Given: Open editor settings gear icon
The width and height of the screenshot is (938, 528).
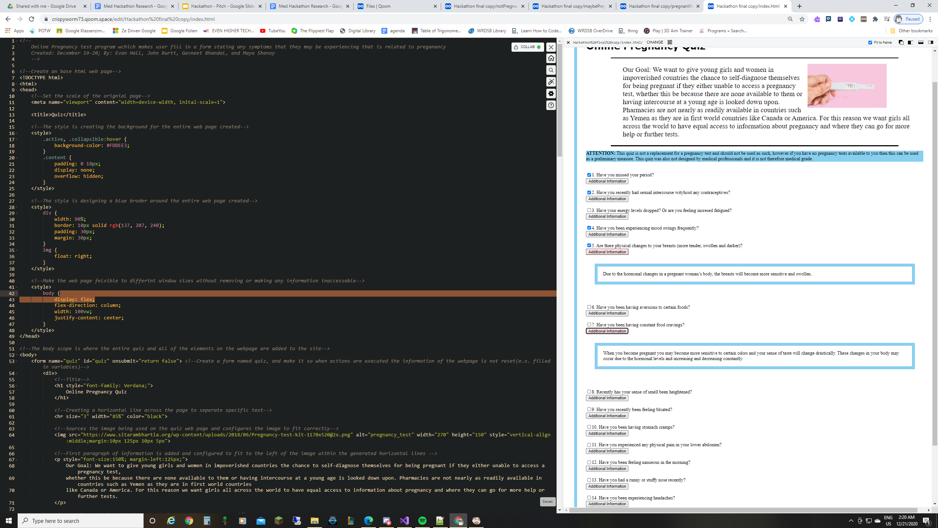Looking at the screenshot, I should 551,93.
